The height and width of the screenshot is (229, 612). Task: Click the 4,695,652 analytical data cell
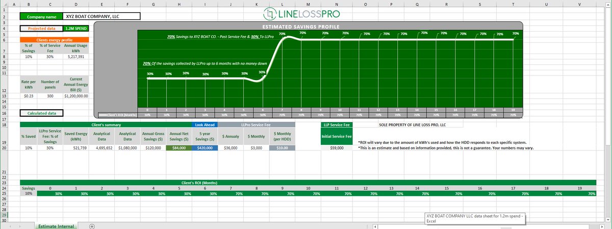[101, 148]
